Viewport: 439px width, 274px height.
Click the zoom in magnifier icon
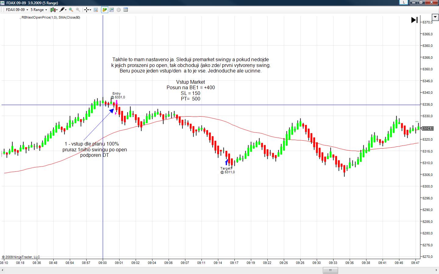click(71, 10)
